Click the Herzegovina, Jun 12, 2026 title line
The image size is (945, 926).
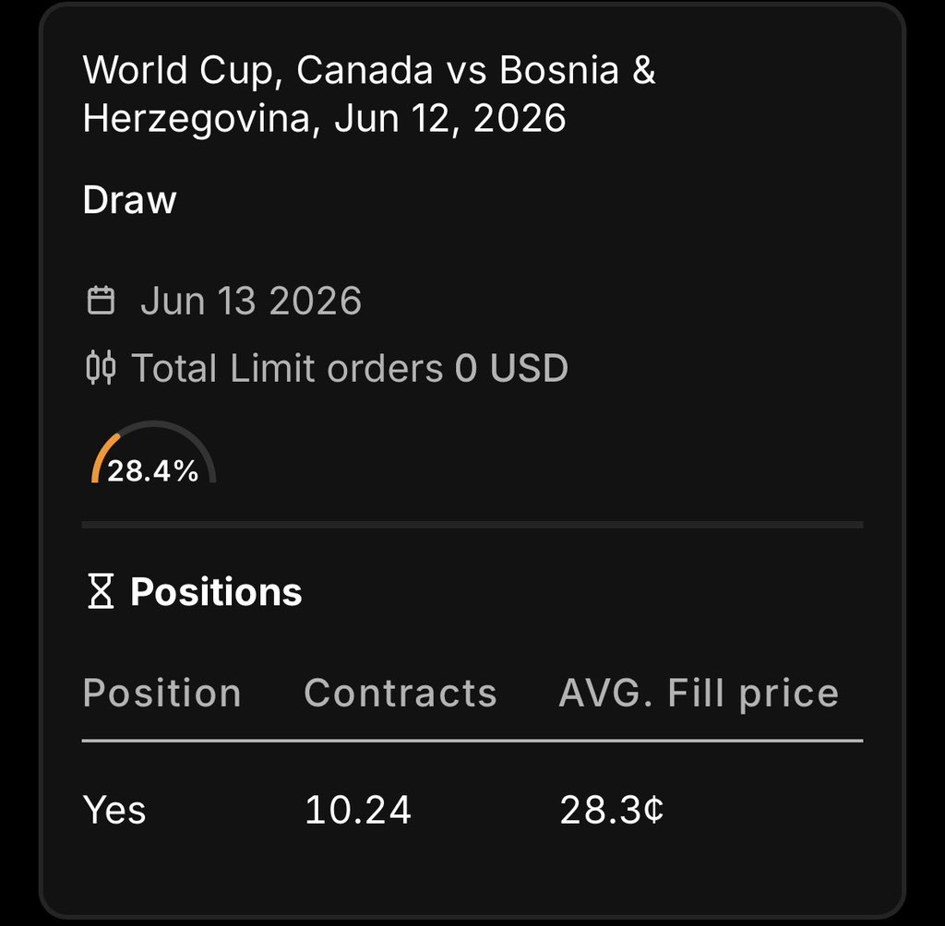tap(324, 118)
